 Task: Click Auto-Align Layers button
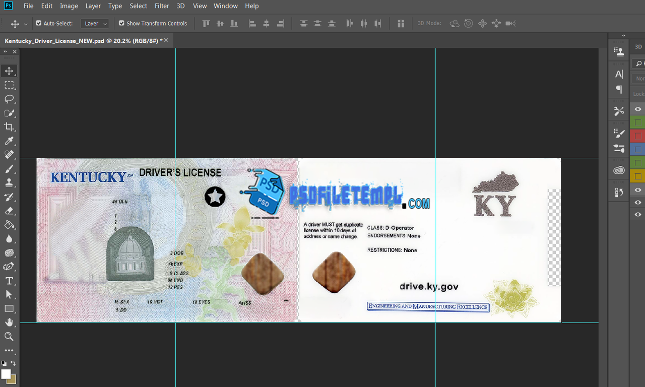click(401, 23)
